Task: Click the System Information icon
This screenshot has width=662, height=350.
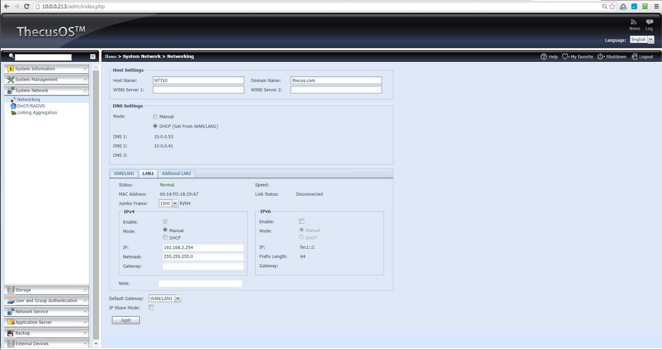Action: tap(11, 69)
